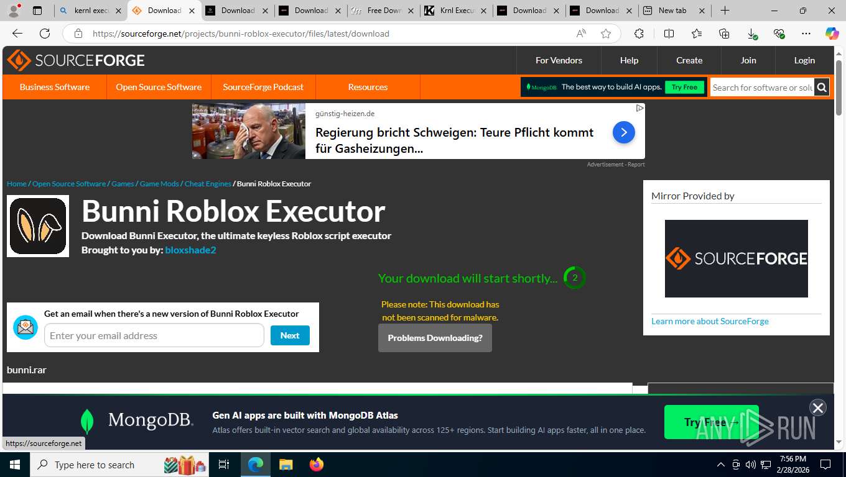Click For Vendors in top navigation
This screenshot has width=846, height=477.
[x=559, y=60]
